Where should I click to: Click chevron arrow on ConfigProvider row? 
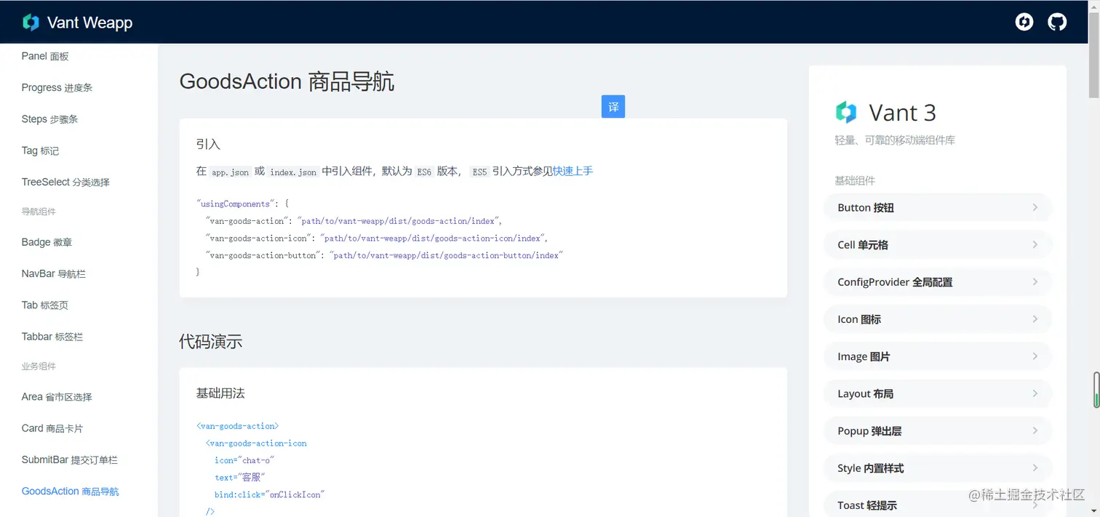coord(1035,281)
